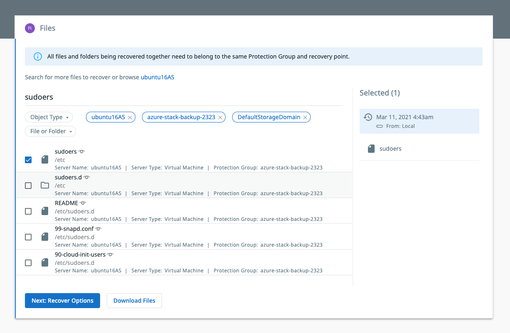Open the ubuntu16AS browse link

[x=157, y=77]
